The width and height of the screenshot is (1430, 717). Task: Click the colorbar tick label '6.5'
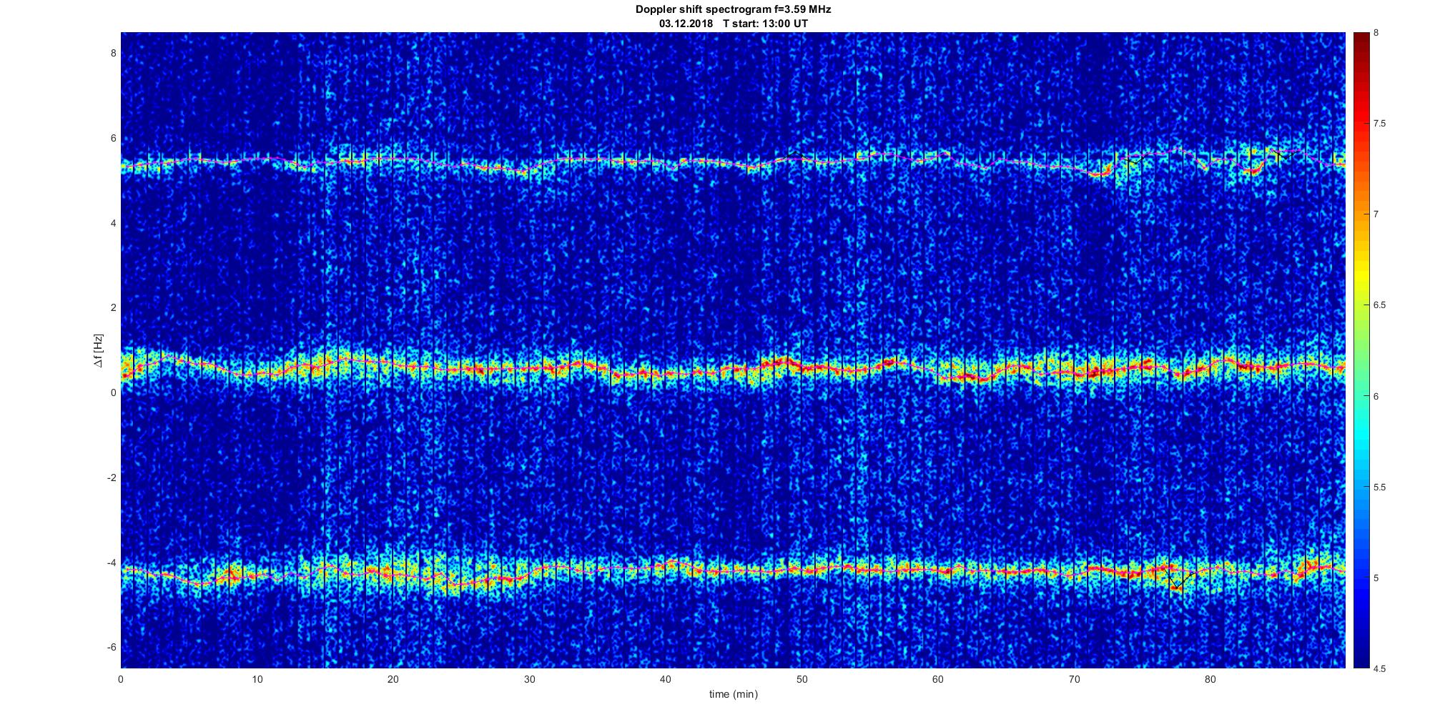click(x=1380, y=305)
